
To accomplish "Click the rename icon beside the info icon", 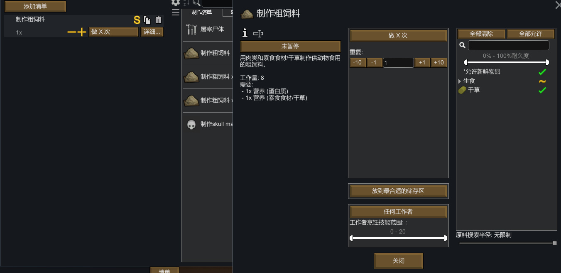I will tap(258, 34).
